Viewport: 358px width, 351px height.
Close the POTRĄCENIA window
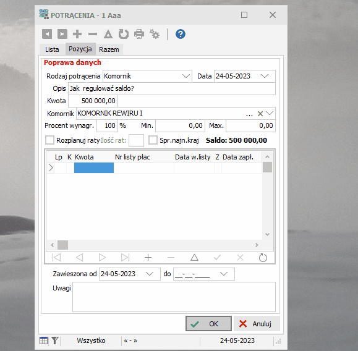(273, 15)
